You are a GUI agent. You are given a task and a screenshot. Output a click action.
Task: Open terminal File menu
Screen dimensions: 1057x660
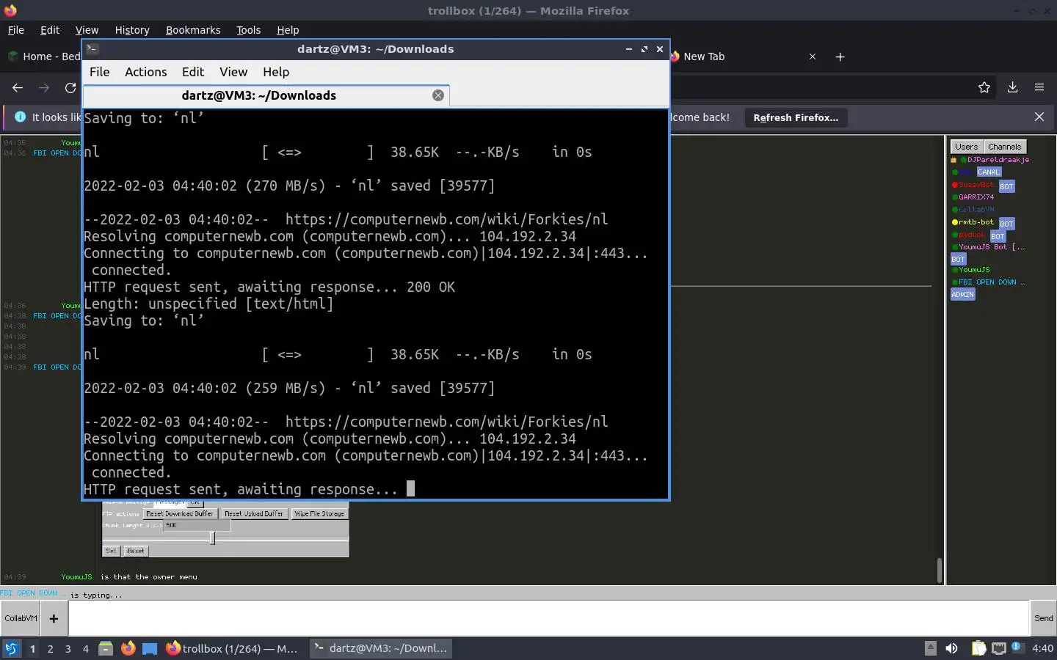pyautogui.click(x=99, y=72)
